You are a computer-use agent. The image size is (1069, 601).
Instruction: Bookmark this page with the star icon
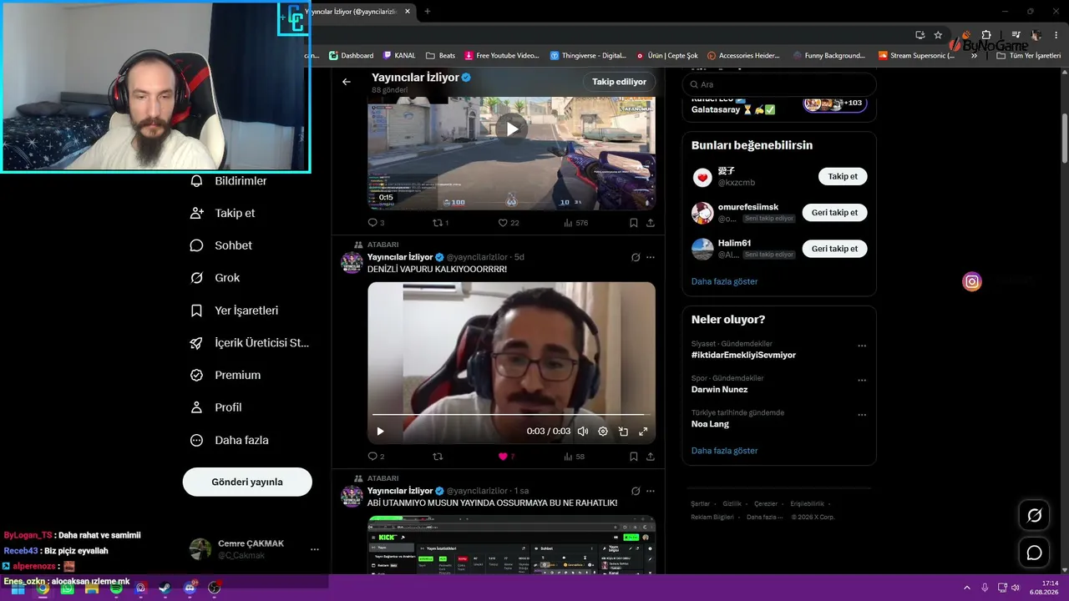(x=938, y=35)
